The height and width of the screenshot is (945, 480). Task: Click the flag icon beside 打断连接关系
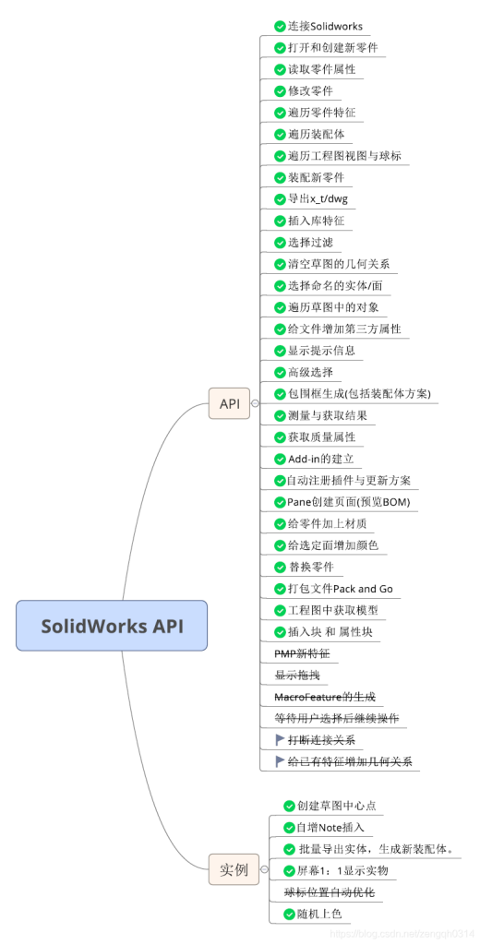click(280, 739)
